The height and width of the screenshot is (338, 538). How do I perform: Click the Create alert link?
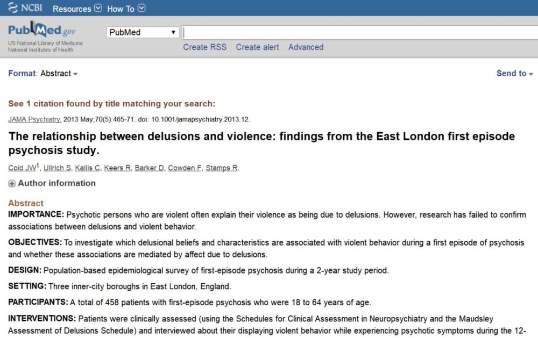click(x=257, y=47)
